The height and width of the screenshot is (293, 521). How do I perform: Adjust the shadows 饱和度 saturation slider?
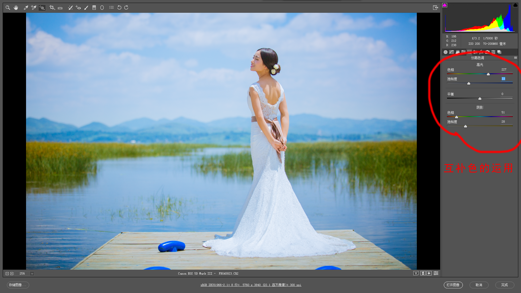465,126
